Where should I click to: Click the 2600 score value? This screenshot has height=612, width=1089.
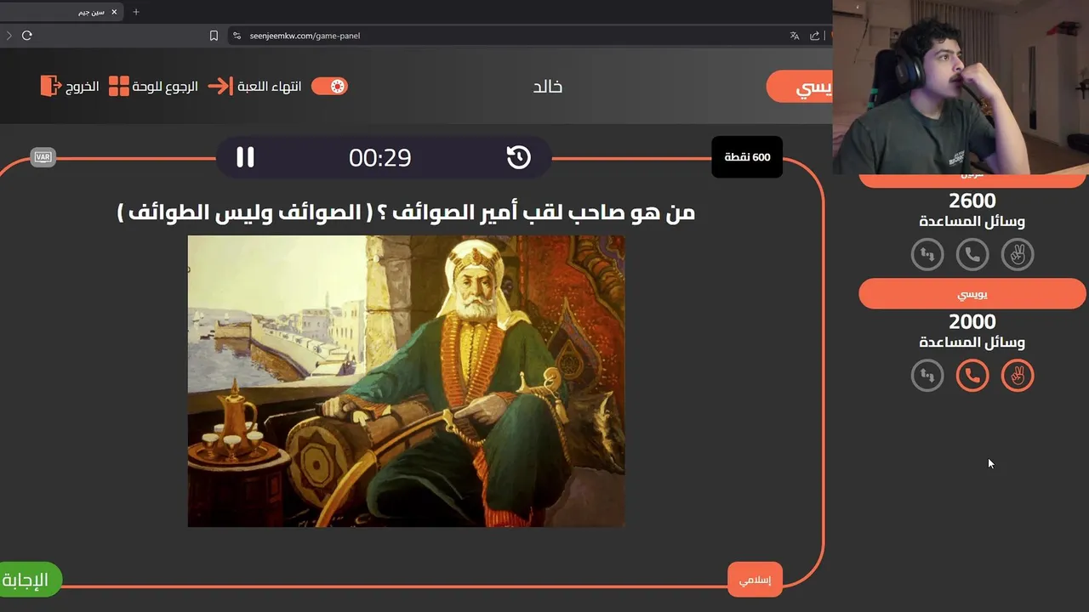[972, 201]
